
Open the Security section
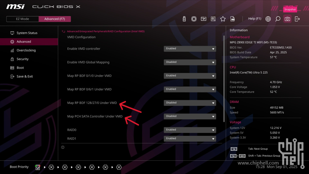tap(29, 59)
